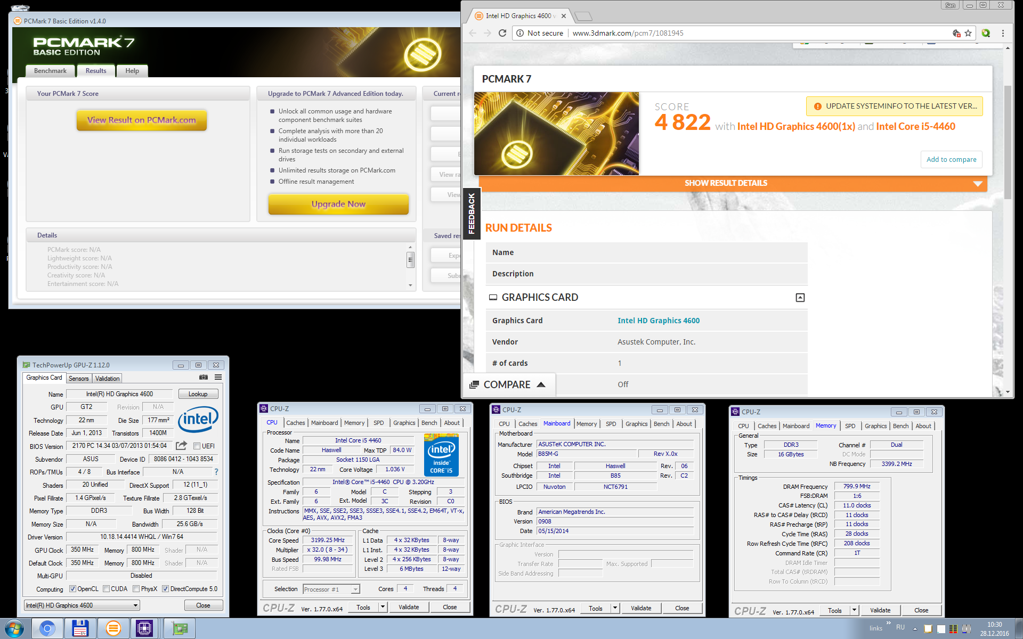The width and height of the screenshot is (1023, 639).
Task: Open the Processor #1 selection dropdown
Action: [x=331, y=589]
